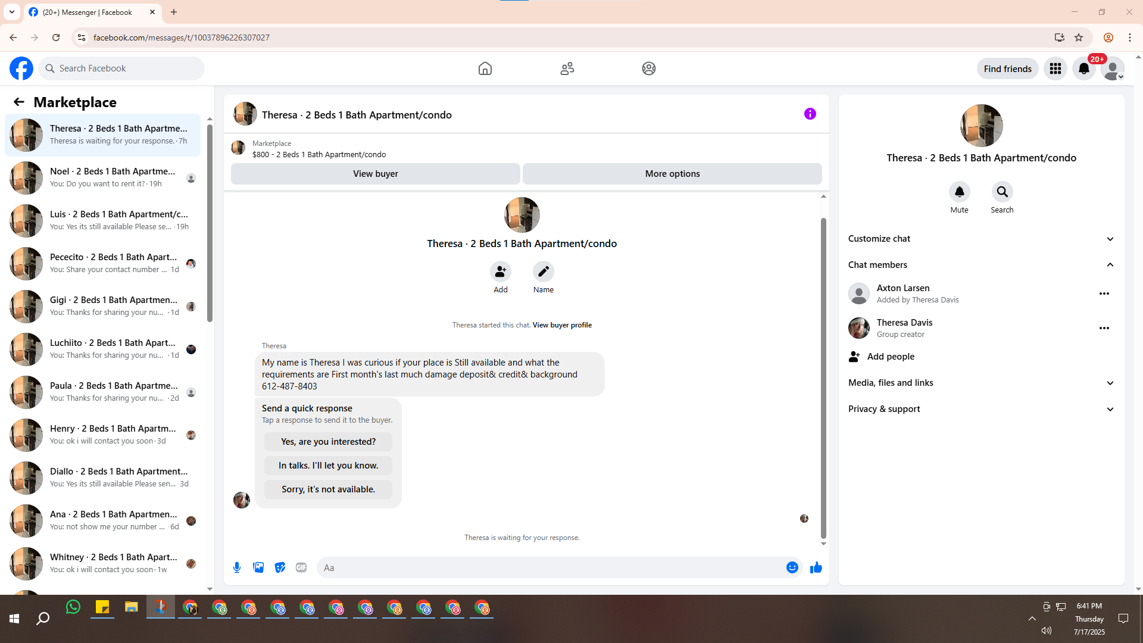The image size is (1143, 643).
Task: Send quick response "Sorry, it's not available."
Action: point(328,489)
